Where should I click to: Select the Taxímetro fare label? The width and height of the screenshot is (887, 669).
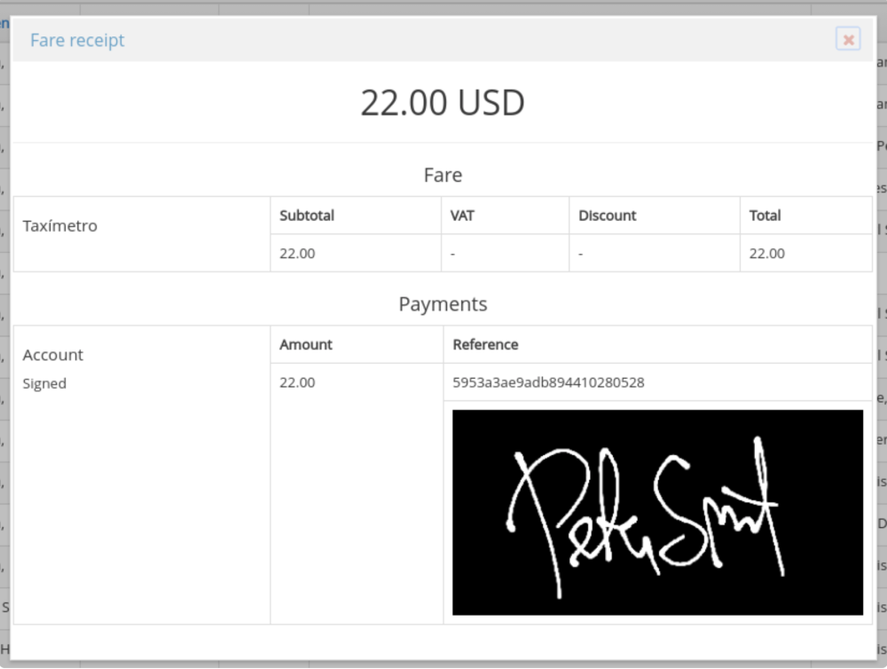click(59, 225)
